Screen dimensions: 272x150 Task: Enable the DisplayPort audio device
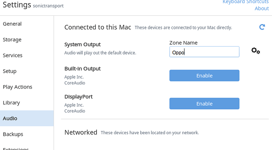(x=204, y=104)
